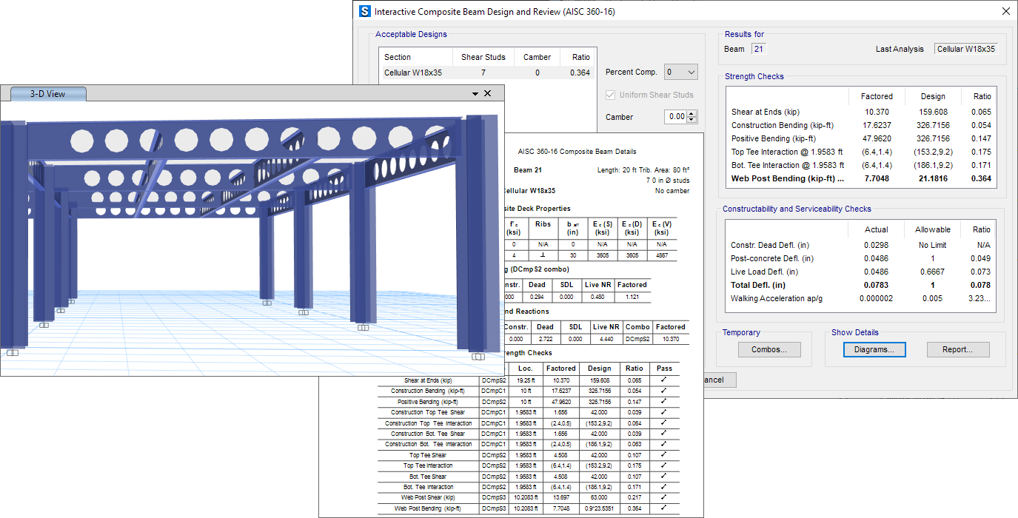Switch to the 3-D View tab
The image size is (1018, 518).
point(48,94)
